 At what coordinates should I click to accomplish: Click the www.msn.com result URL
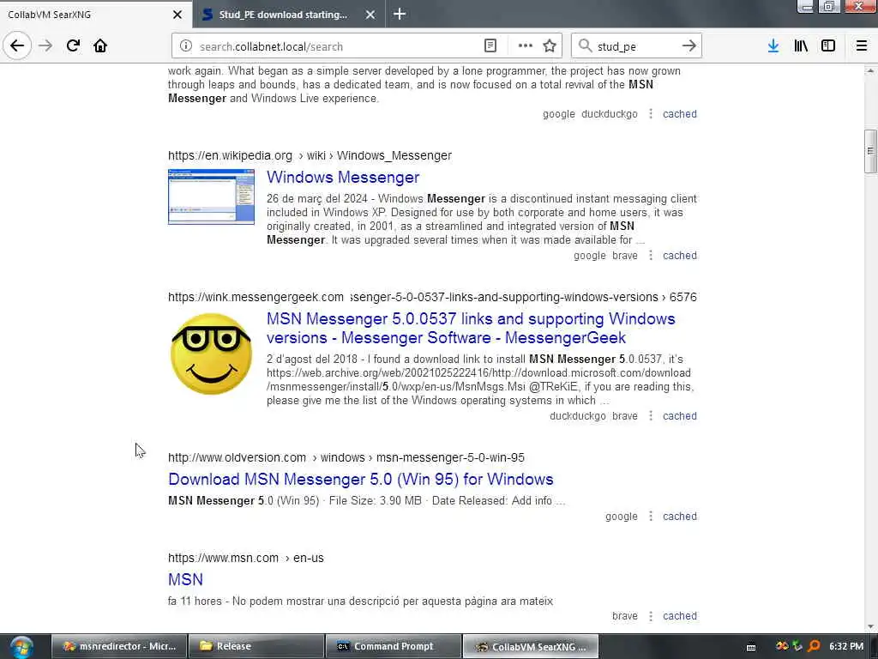click(x=246, y=558)
